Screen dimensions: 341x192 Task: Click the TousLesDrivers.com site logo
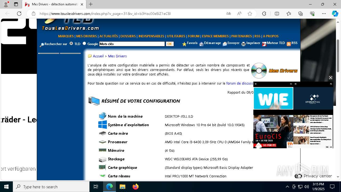pos(70,25)
